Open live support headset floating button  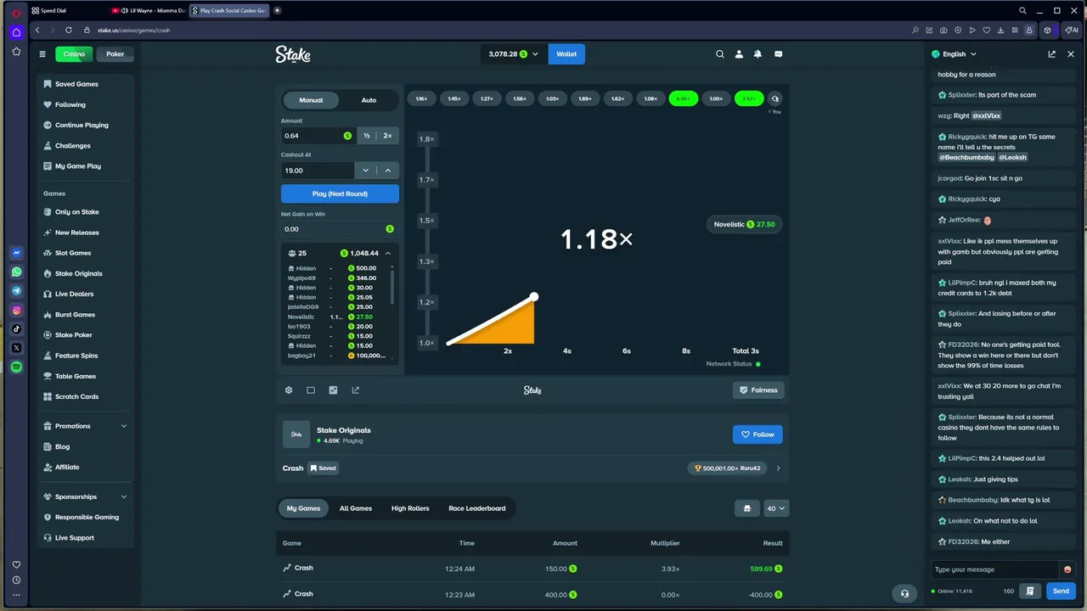pos(904,593)
